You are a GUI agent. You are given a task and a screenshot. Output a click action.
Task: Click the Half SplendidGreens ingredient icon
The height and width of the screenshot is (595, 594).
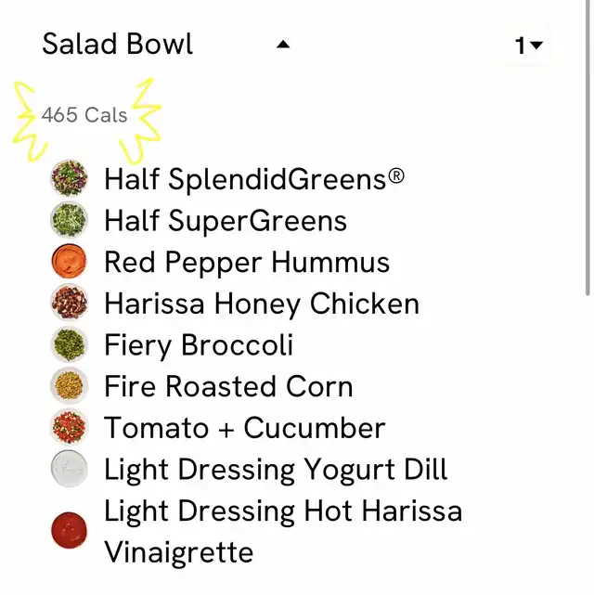(70, 177)
